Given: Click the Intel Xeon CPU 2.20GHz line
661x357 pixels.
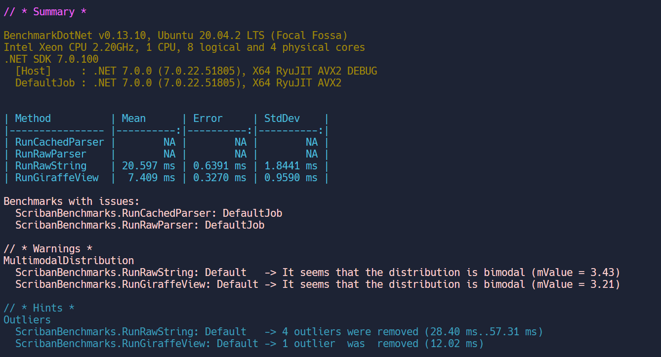Looking at the screenshot, I should [184, 47].
